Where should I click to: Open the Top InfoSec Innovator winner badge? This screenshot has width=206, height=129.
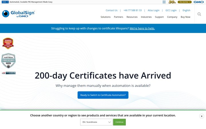click(x=8, y=43)
